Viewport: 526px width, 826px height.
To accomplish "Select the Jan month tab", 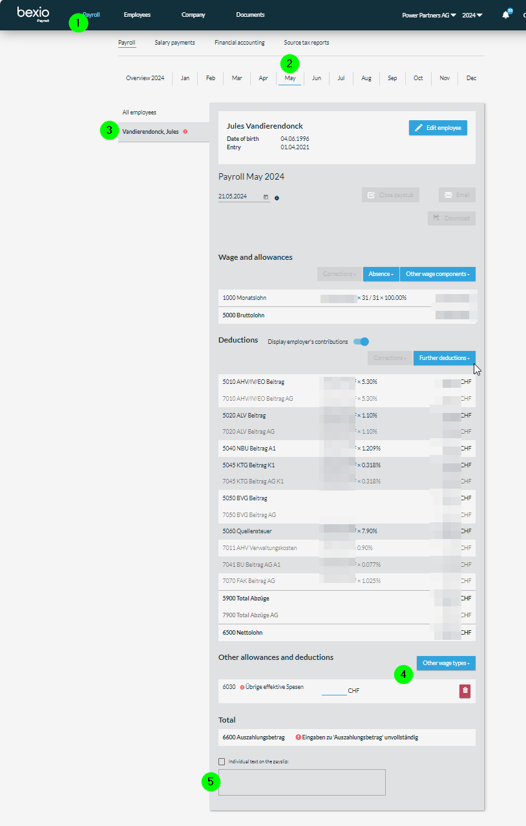I will 185,78.
